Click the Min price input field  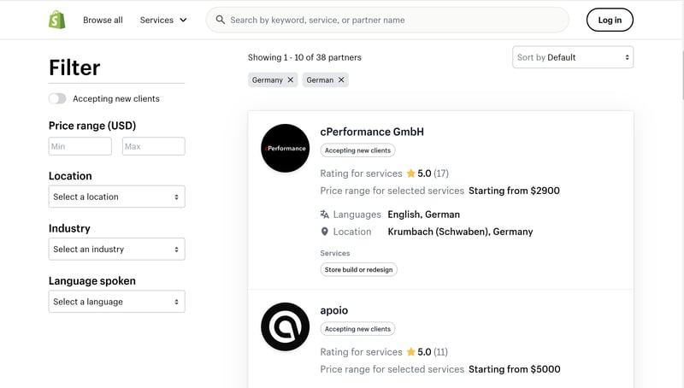click(80, 146)
